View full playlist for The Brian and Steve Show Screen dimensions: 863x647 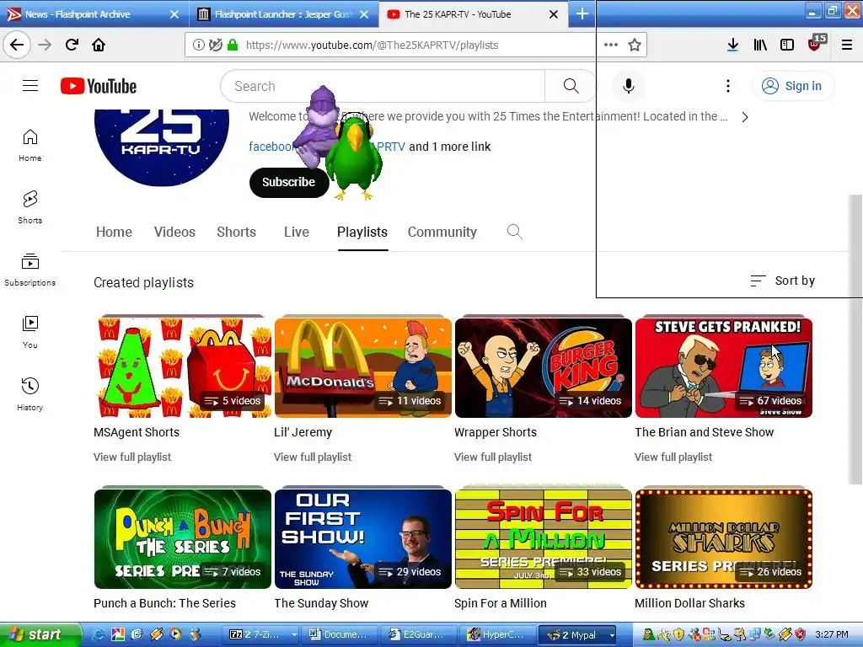pyautogui.click(x=673, y=457)
